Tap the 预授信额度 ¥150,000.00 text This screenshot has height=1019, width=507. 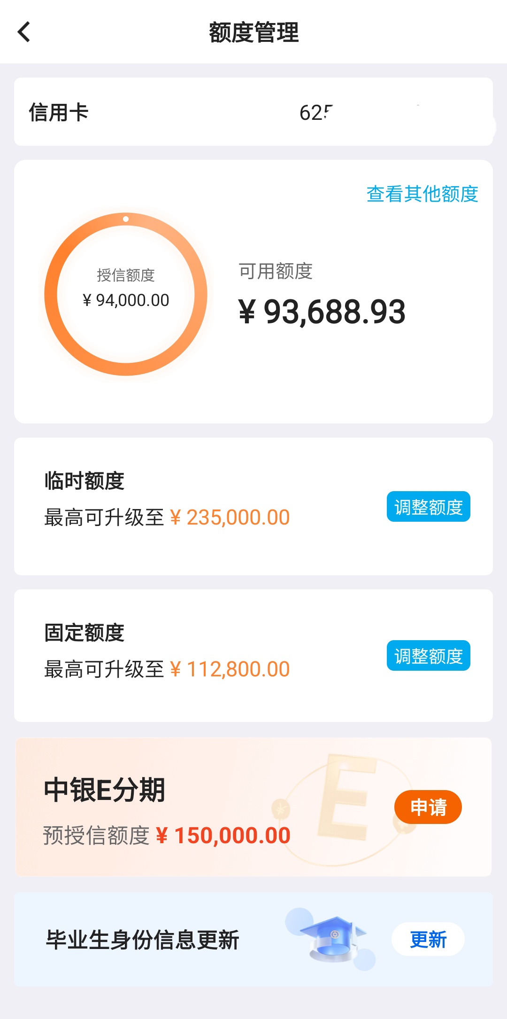click(167, 836)
